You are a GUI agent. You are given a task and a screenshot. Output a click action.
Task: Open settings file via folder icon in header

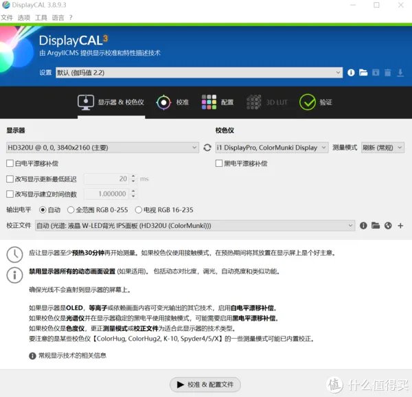click(363, 73)
